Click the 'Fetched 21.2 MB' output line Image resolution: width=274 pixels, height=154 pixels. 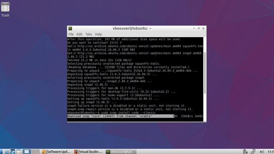(x=99, y=60)
